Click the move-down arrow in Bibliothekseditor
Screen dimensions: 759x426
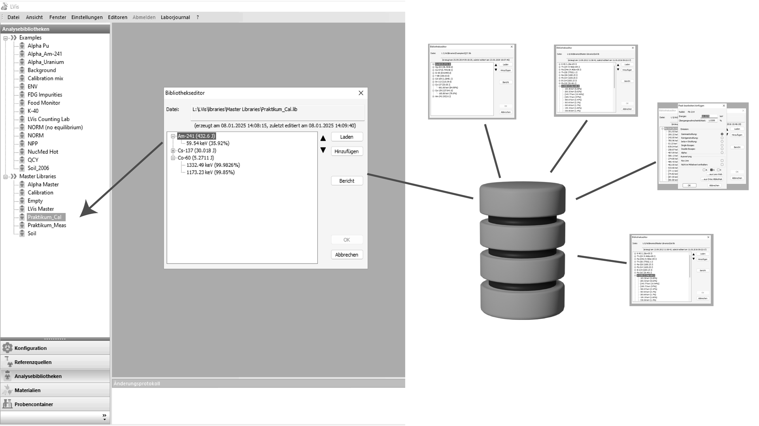pos(323,150)
